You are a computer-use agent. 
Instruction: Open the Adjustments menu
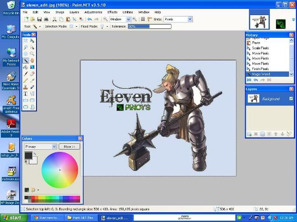coord(93,12)
